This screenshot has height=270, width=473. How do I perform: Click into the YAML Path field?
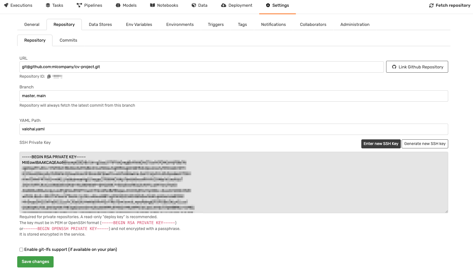click(234, 129)
